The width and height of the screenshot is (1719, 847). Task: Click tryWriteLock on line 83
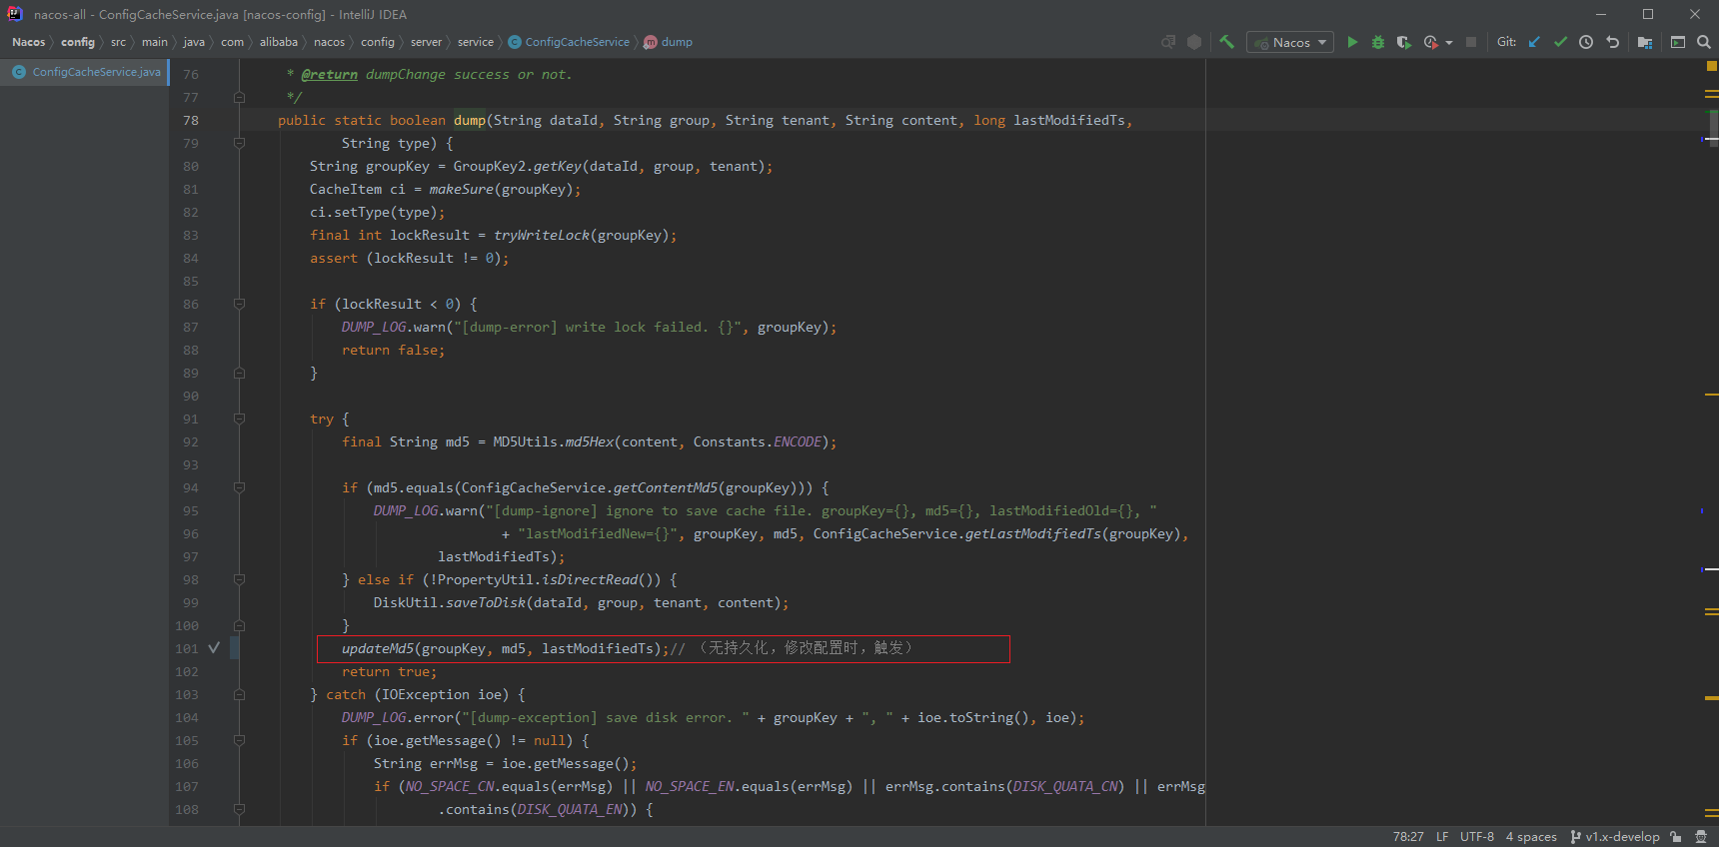point(542,236)
